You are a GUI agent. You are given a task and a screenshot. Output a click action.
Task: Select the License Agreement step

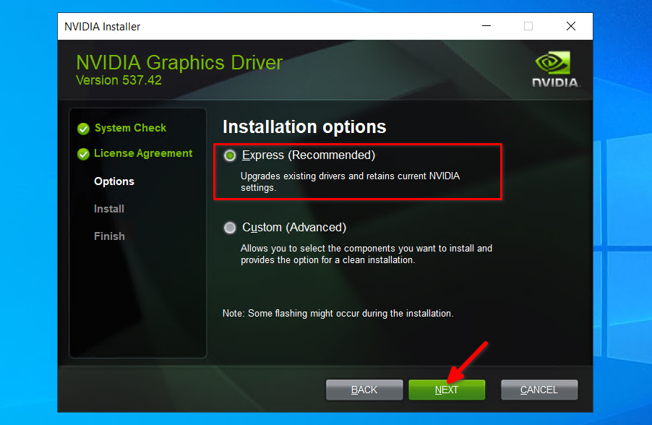pyautogui.click(x=143, y=153)
